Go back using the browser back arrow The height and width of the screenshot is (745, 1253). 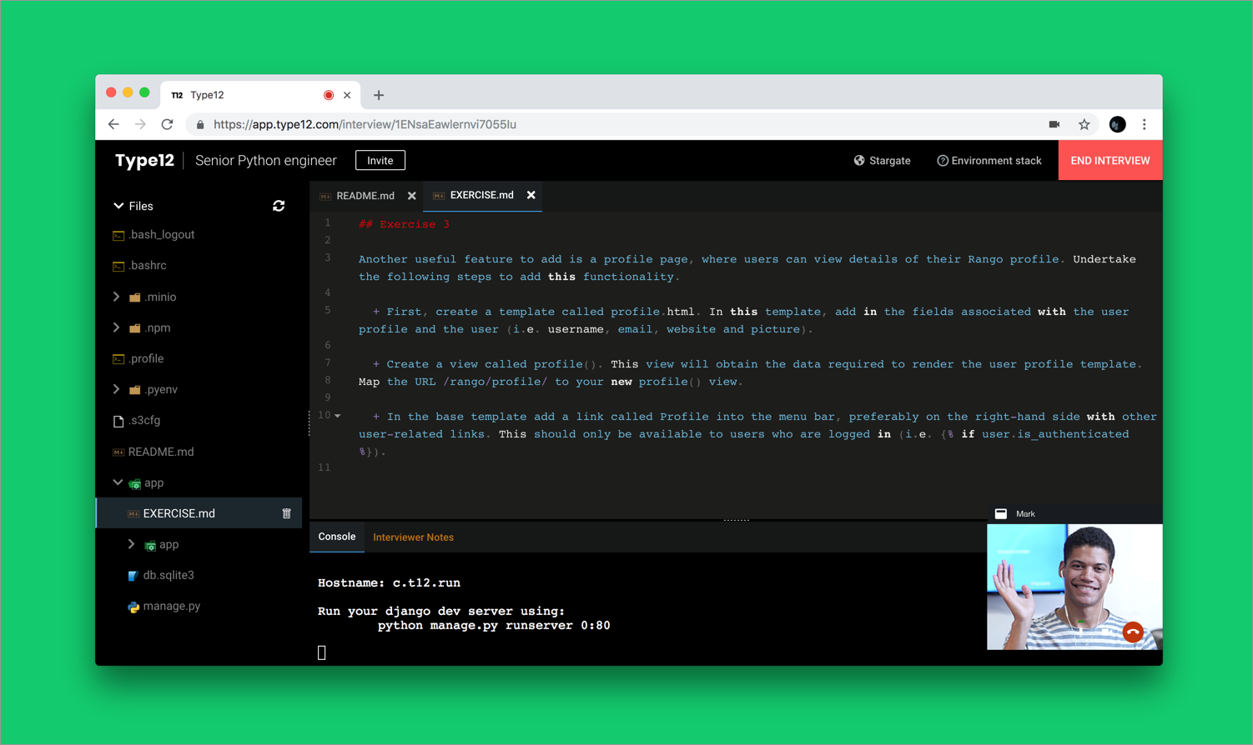pos(113,123)
